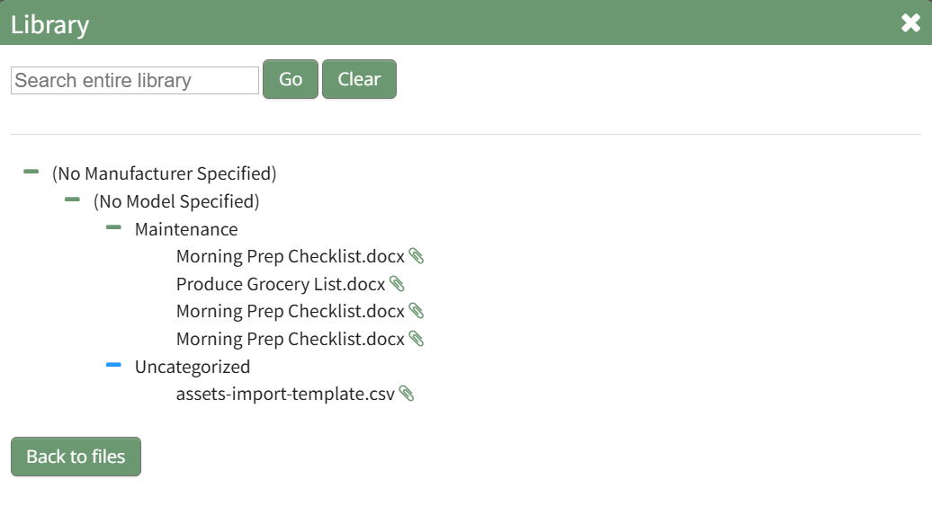Collapse Uncategorized using its blue minus icon
Screen dimensions: 932x506
[113, 365]
